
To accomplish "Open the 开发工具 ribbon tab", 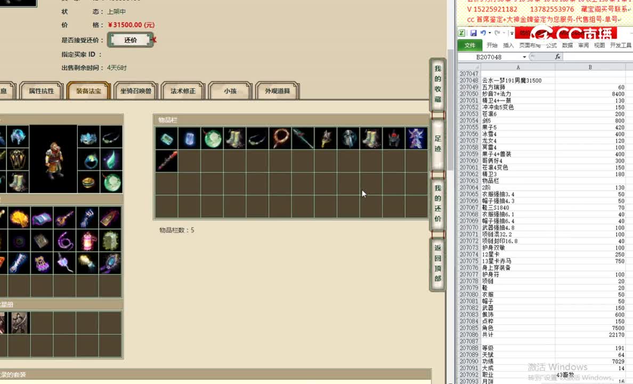I will pos(621,45).
